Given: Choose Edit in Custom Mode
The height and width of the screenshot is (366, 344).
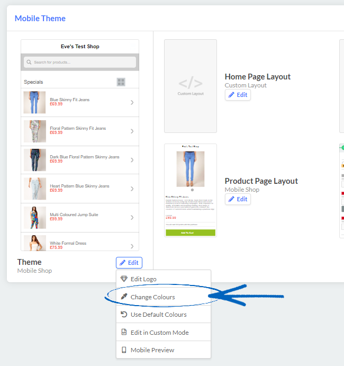Looking at the screenshot, I should click(x=164, y=333).
